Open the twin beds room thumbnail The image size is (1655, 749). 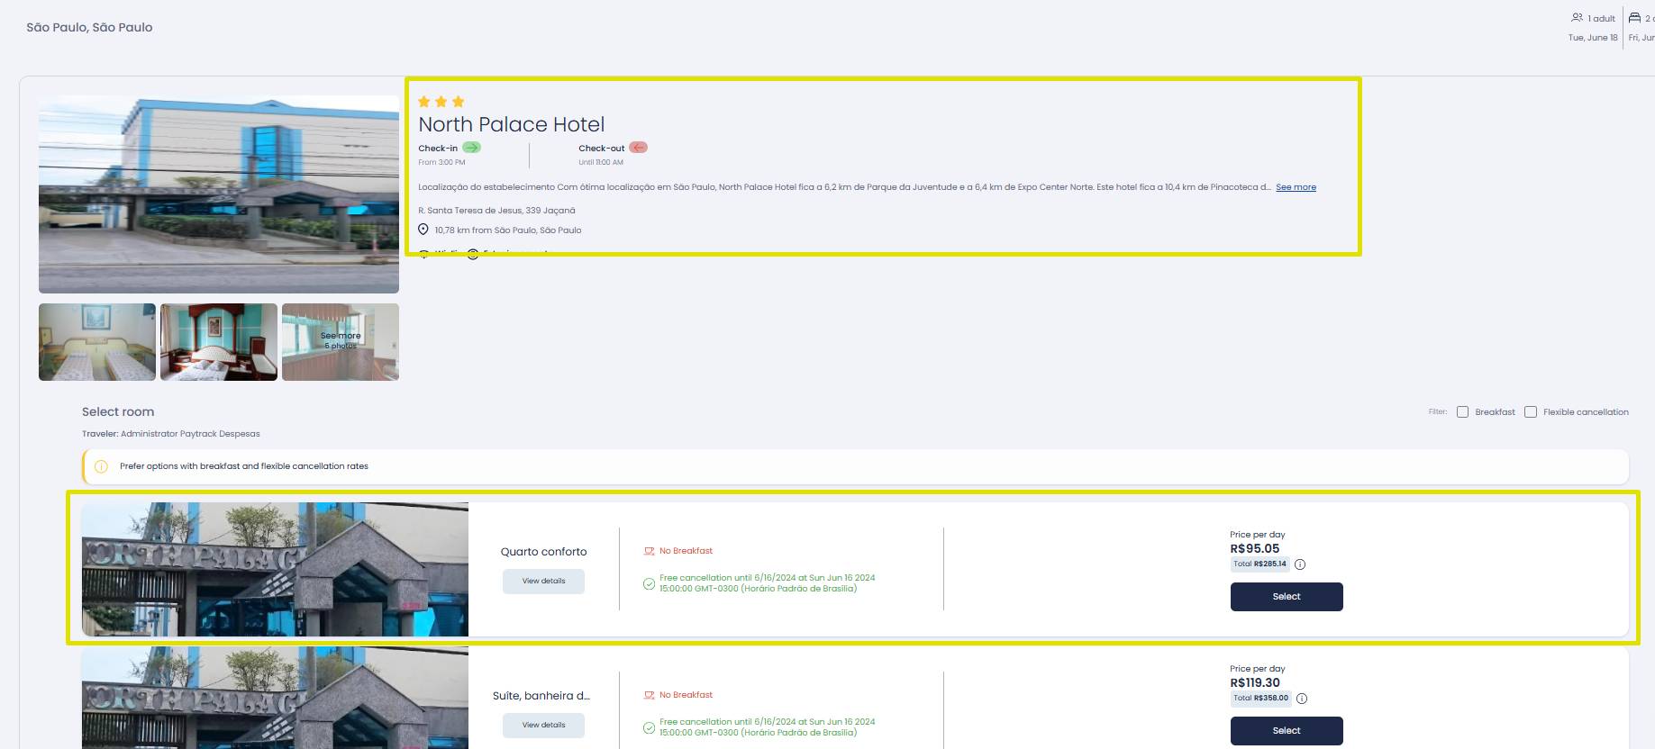[x=97, y=342]
